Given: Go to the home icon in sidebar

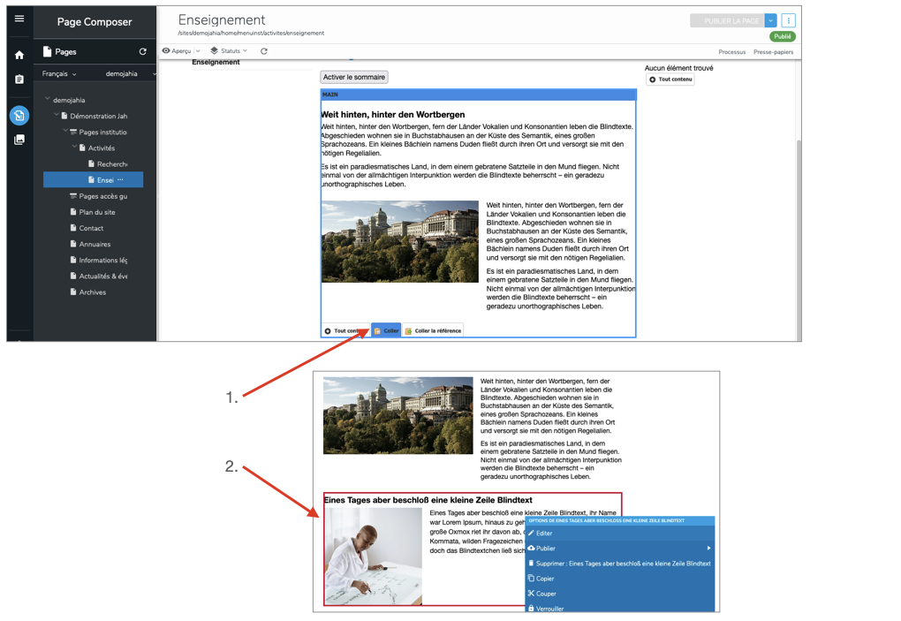Looking at the screenshot, I should pos(19,55).
